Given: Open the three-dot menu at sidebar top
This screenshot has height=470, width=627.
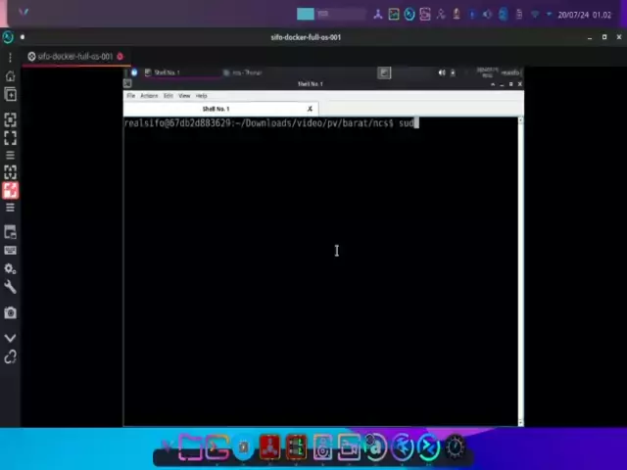Looking at the screenshot, I should pyautogui.click(x=10, y=57).
